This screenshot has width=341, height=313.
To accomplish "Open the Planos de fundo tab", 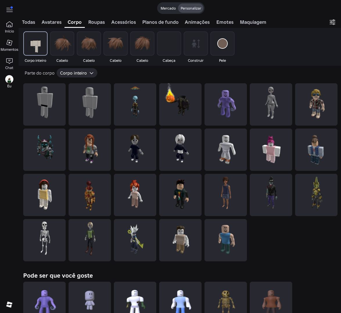I will click(x=160, y=22).
